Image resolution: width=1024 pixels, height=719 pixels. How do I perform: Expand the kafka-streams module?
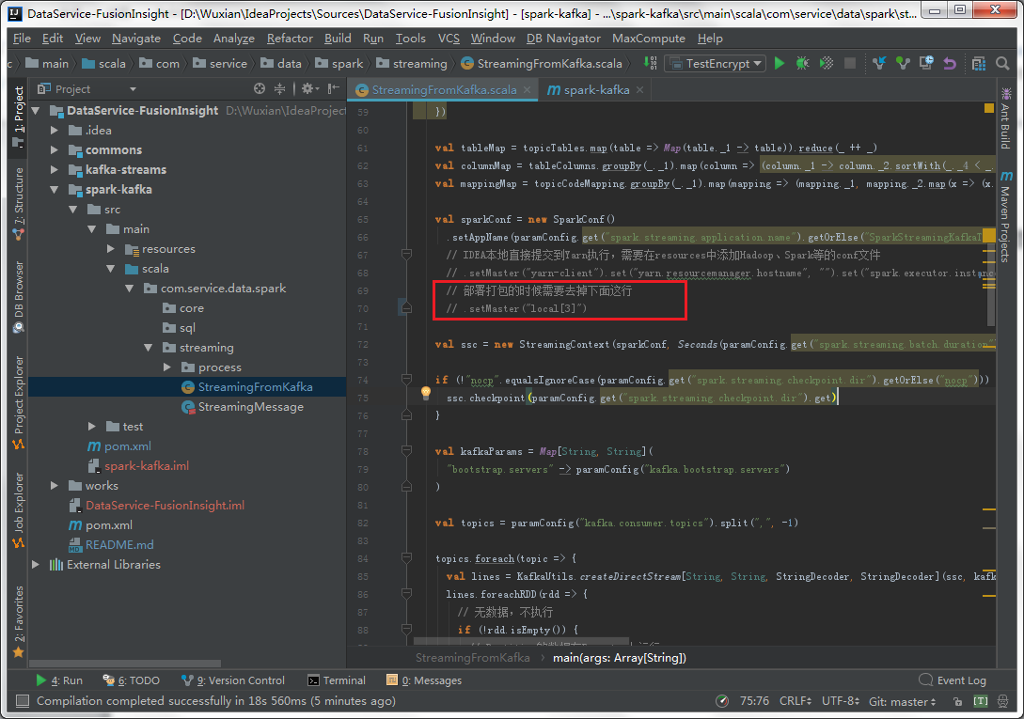click(55, 169)
